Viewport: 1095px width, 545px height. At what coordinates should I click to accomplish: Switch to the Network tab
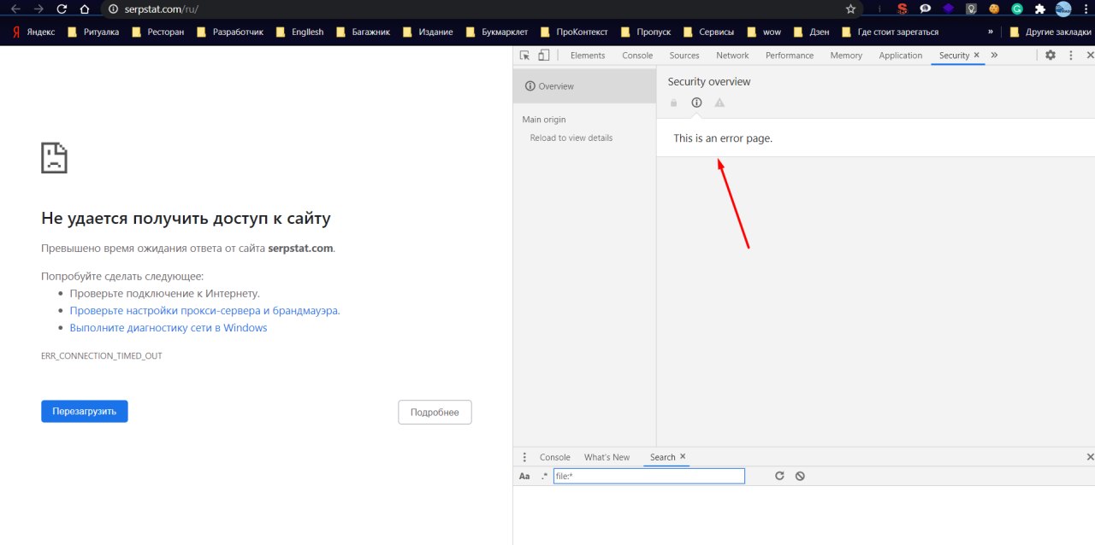point(732,56)
